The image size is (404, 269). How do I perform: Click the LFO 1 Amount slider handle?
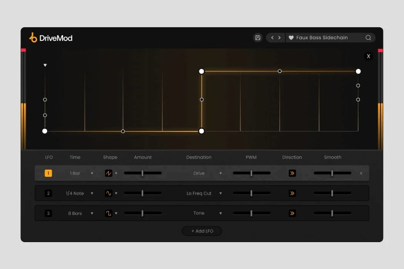(x=142, y=173)
